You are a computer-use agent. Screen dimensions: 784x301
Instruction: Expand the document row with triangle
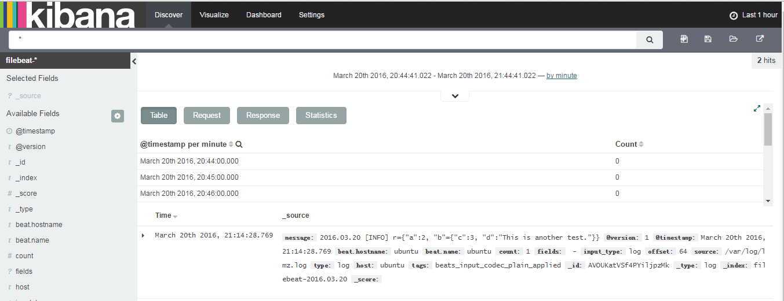point(143,235)
